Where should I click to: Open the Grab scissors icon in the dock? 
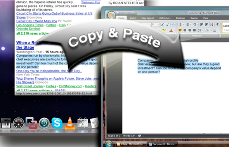pyautogui.click(x=83, y=123)
